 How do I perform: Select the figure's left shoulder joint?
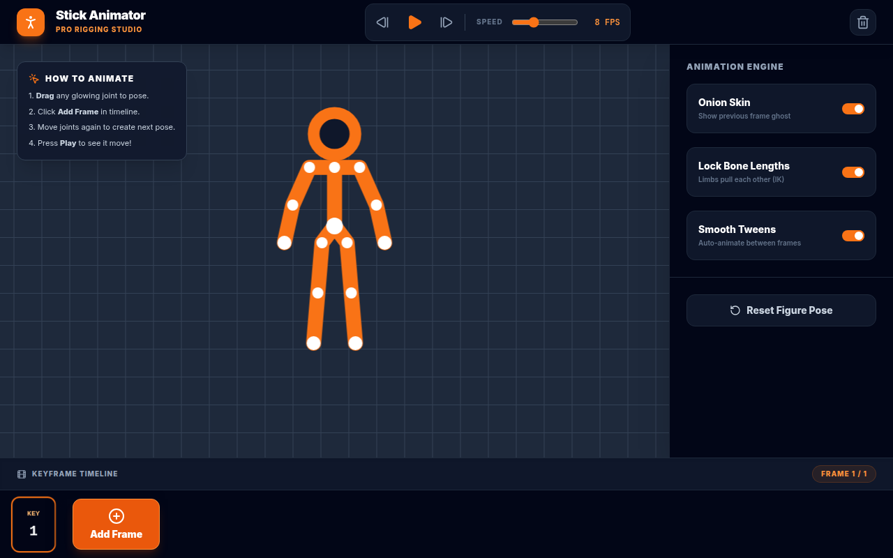pos(310,167)
